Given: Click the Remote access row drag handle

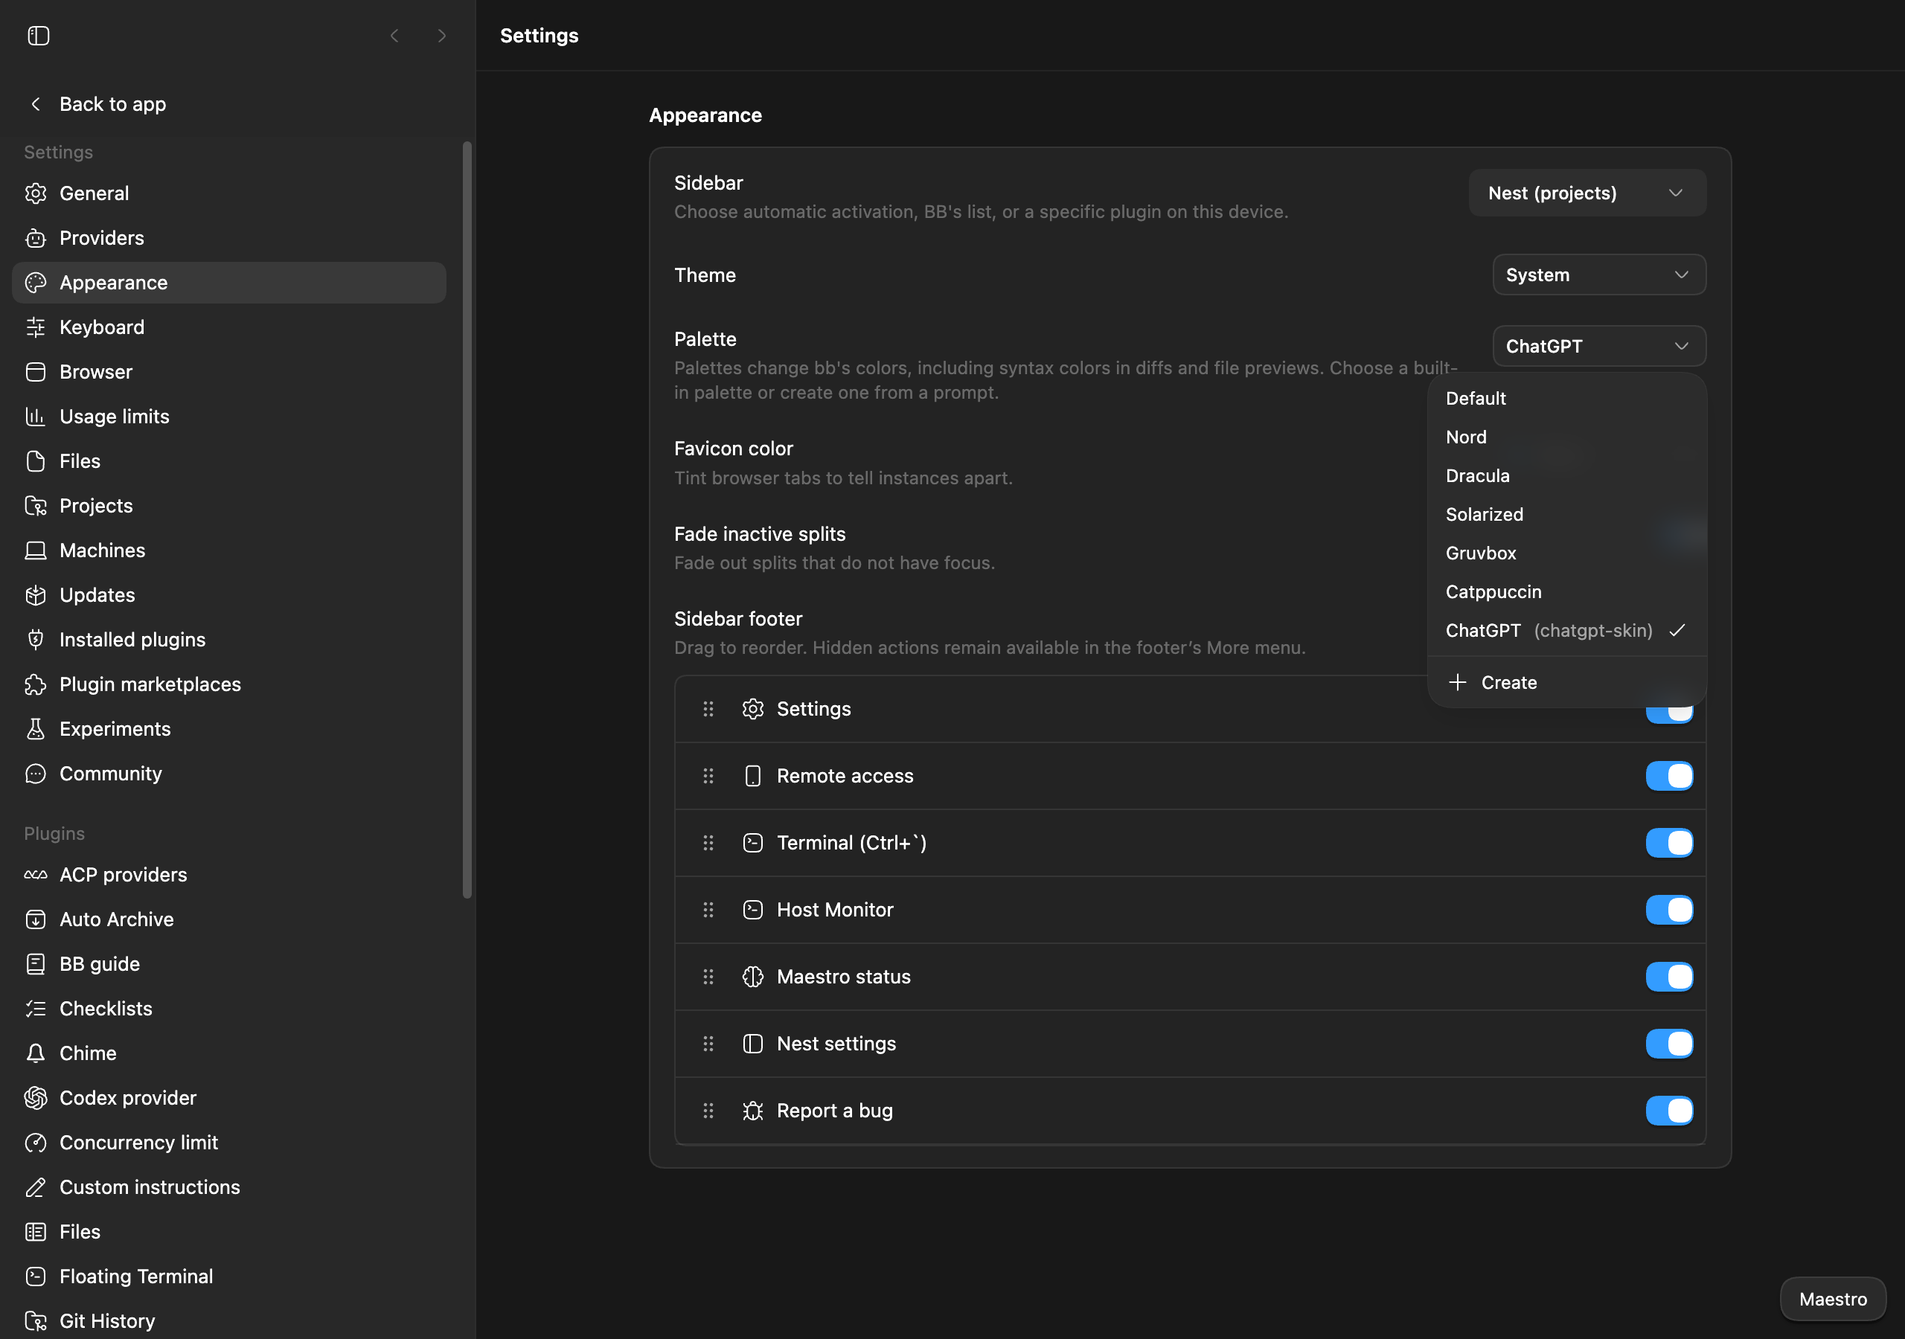Looking at the screenshot, I should point(708,776).
